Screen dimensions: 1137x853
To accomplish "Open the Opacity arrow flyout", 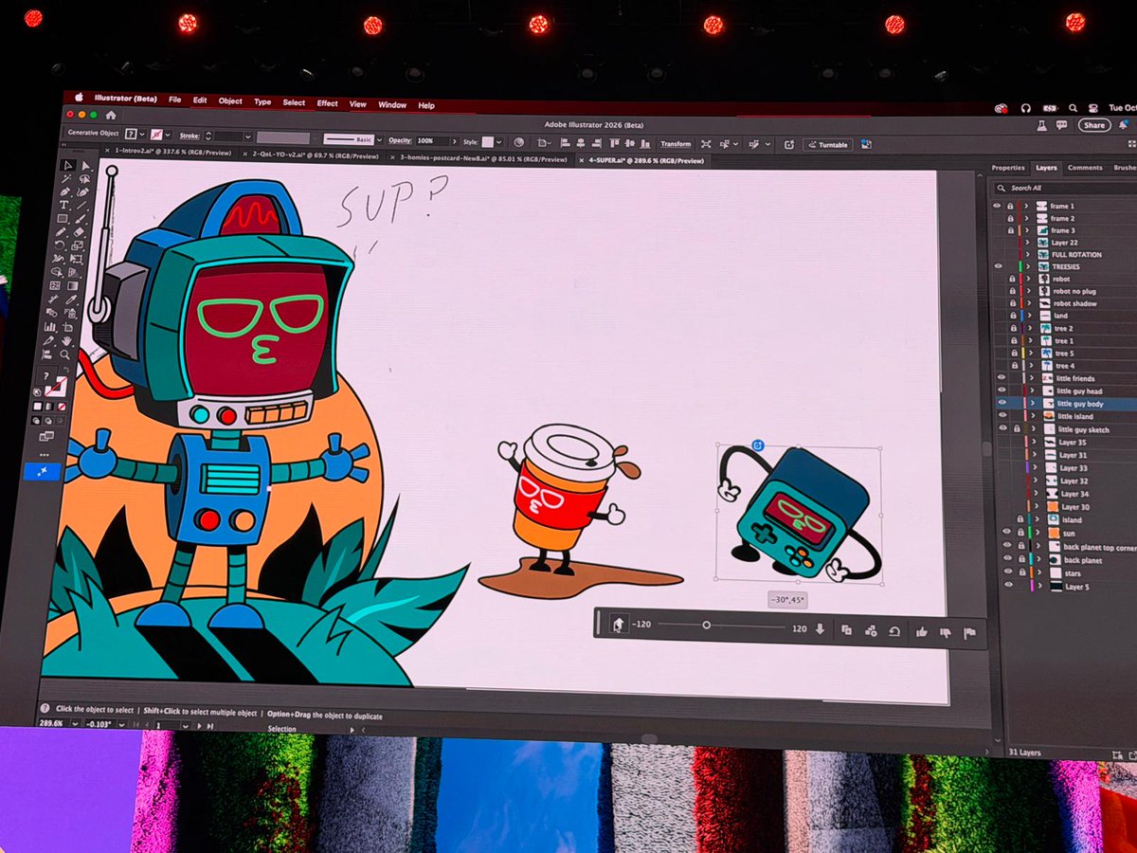I will (x=455, y=141).
